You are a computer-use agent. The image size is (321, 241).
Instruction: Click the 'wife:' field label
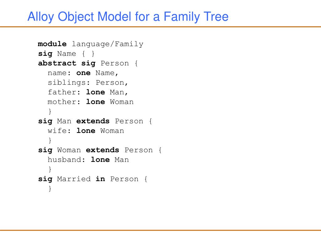pyautogui.click(x=59, y=131)
